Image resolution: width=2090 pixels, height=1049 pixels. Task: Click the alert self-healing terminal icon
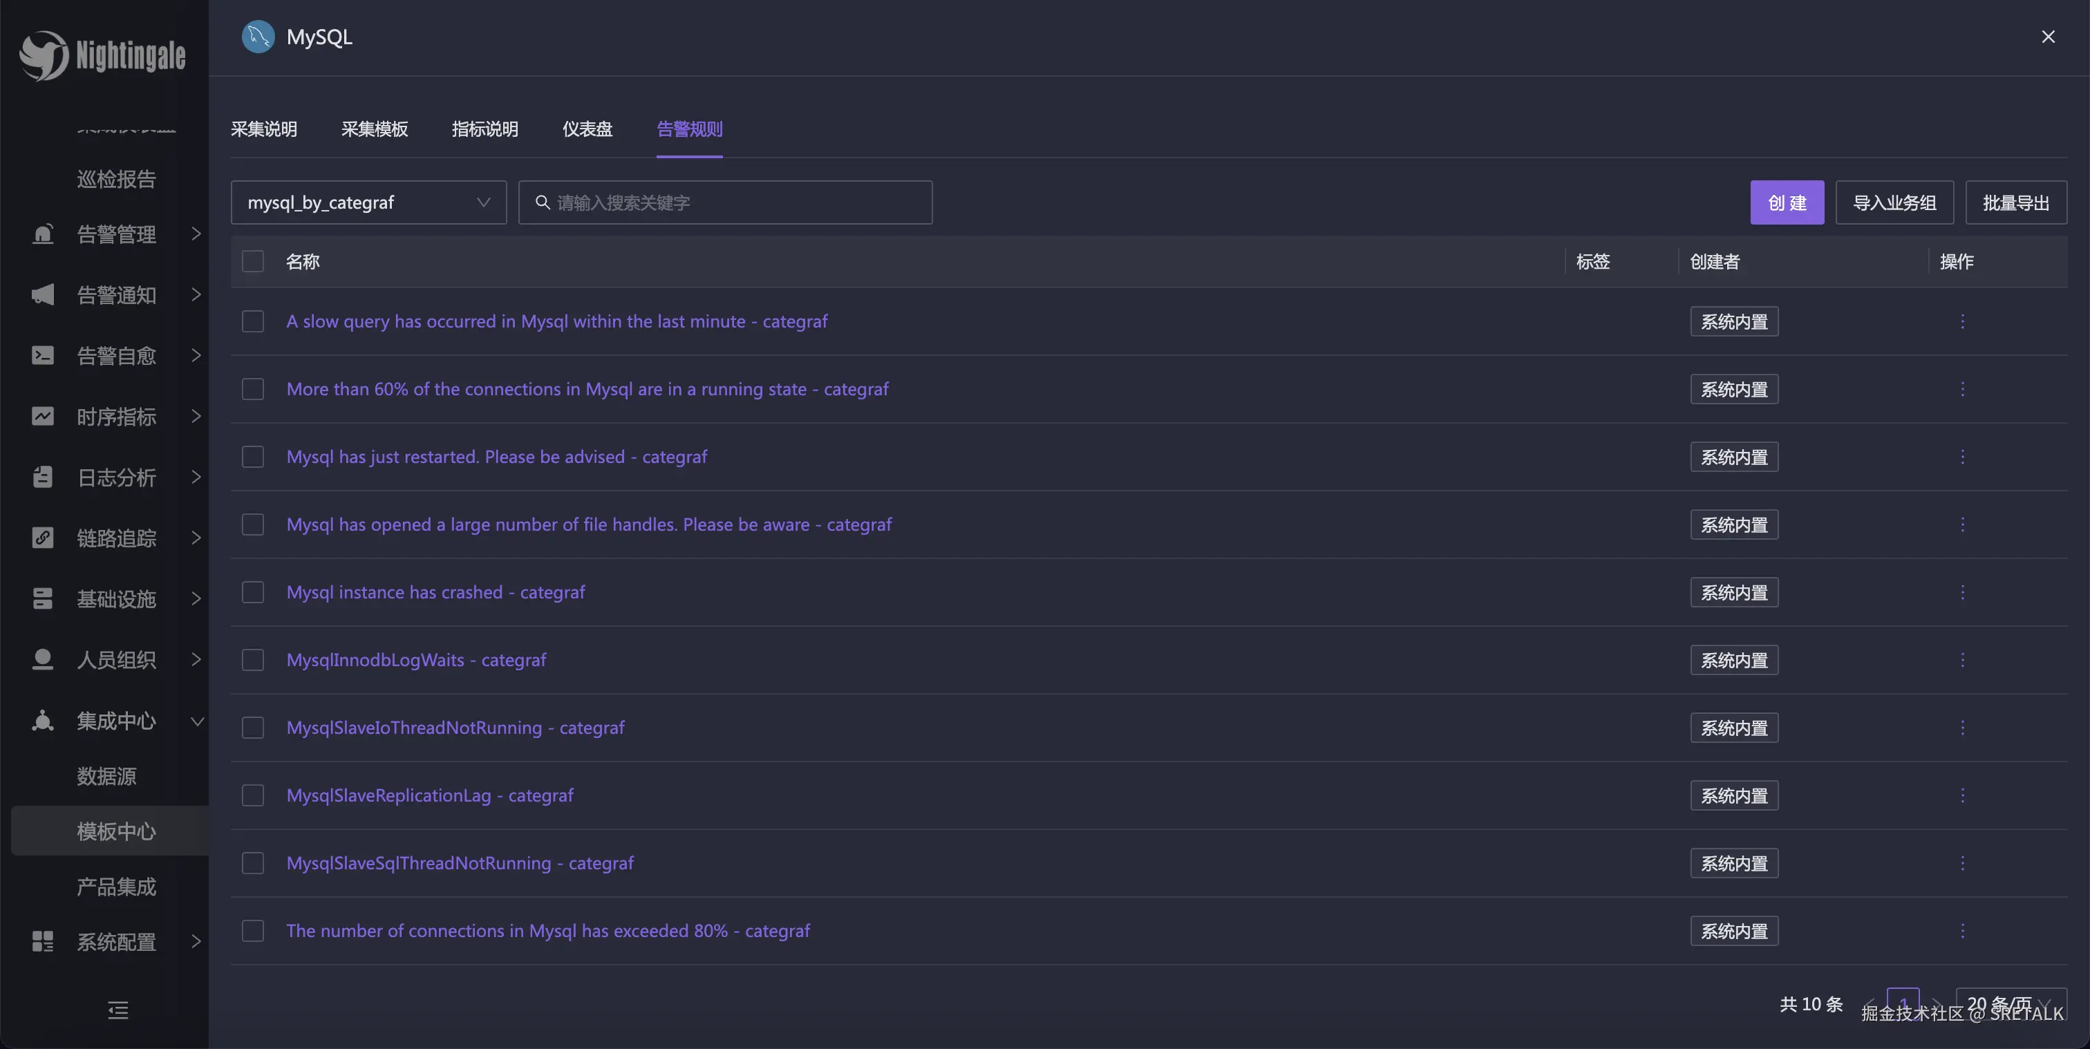(x=42, y=355)
